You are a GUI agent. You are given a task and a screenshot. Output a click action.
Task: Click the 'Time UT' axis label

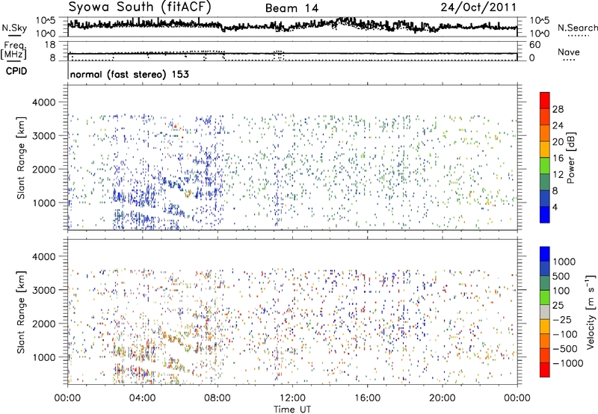[x=292, y=409]
